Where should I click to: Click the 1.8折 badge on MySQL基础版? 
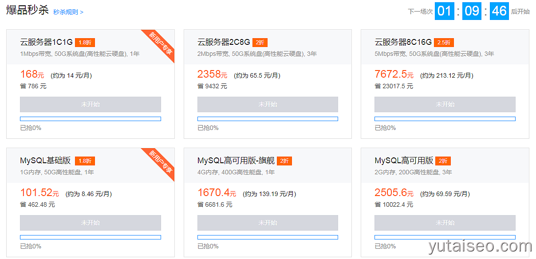(85, 161)
